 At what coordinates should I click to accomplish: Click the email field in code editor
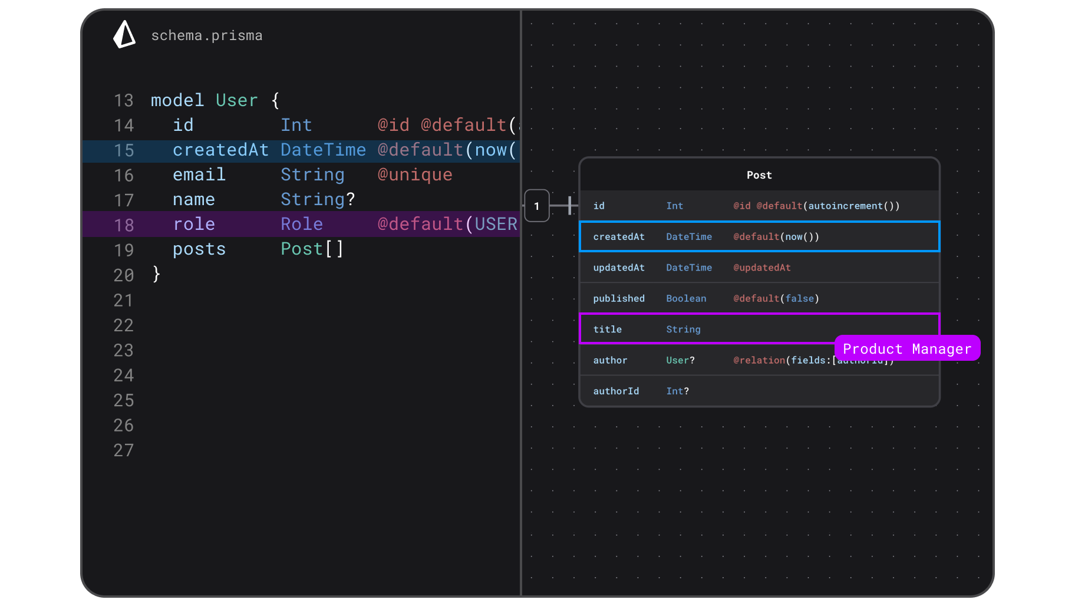point(199,174)
